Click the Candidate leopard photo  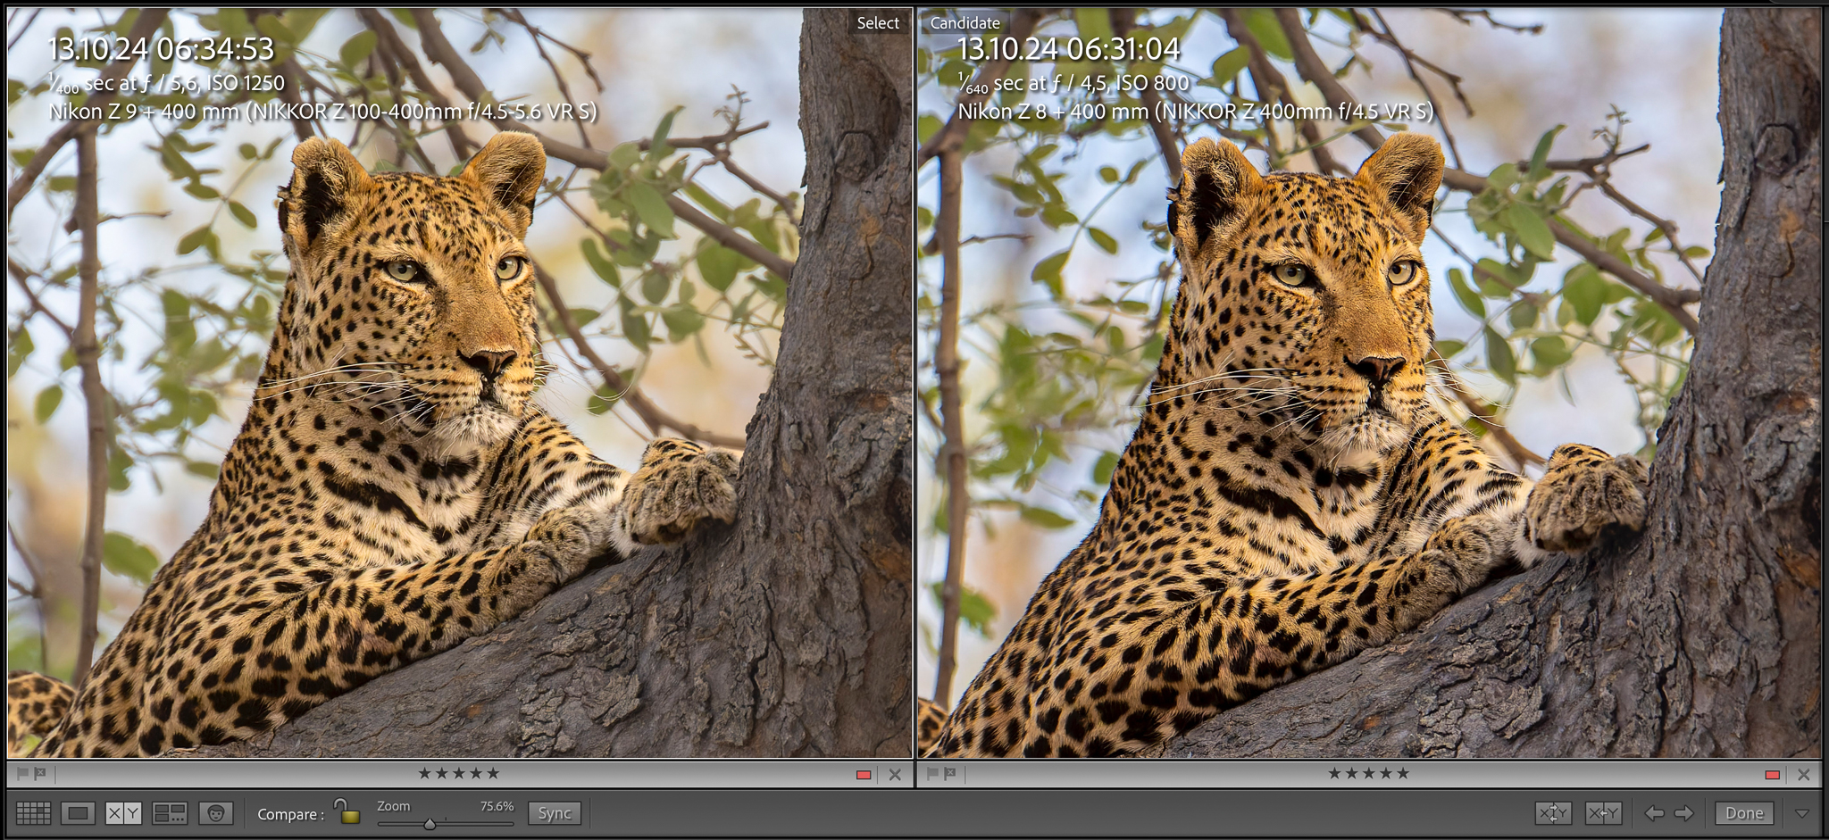click(x=1369, y=384)
